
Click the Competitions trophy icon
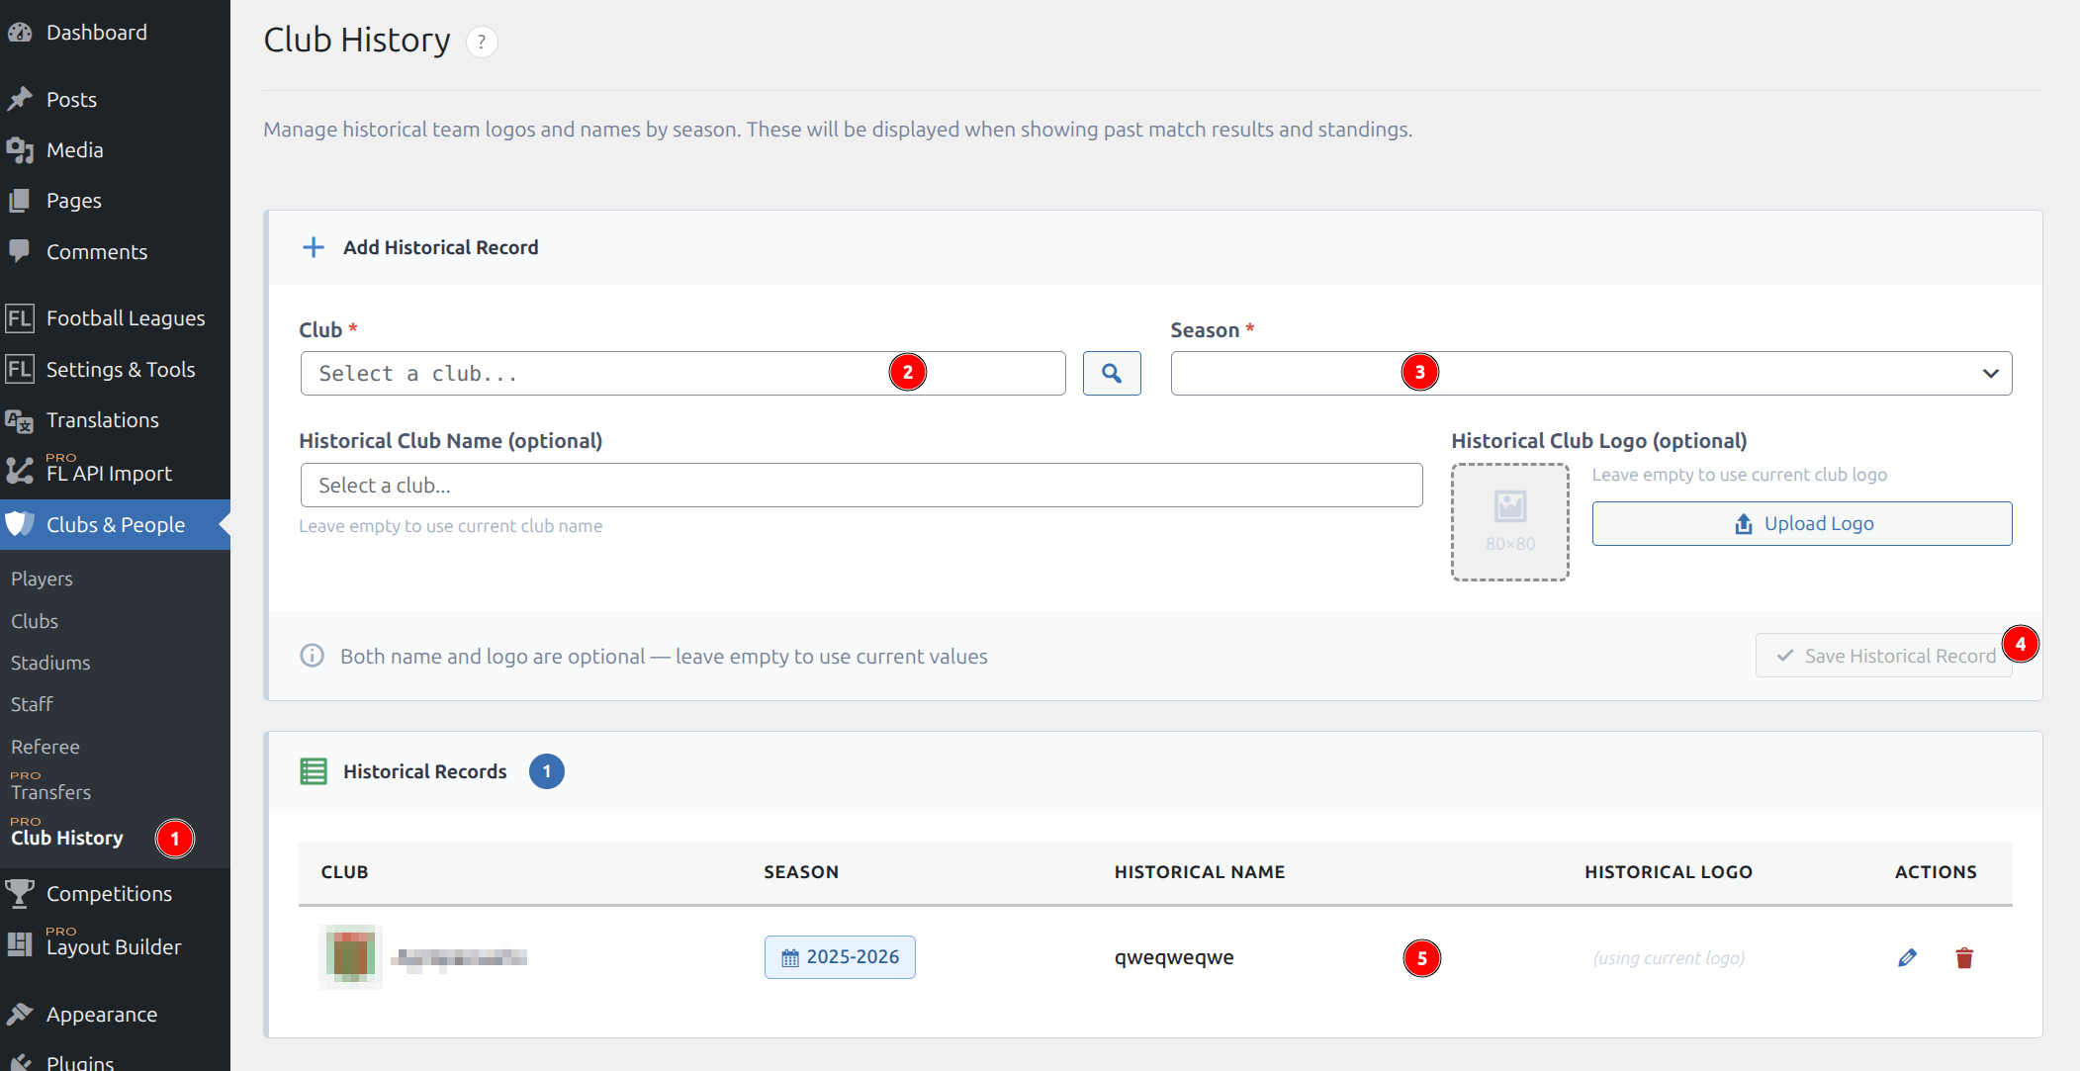point(20,893)
